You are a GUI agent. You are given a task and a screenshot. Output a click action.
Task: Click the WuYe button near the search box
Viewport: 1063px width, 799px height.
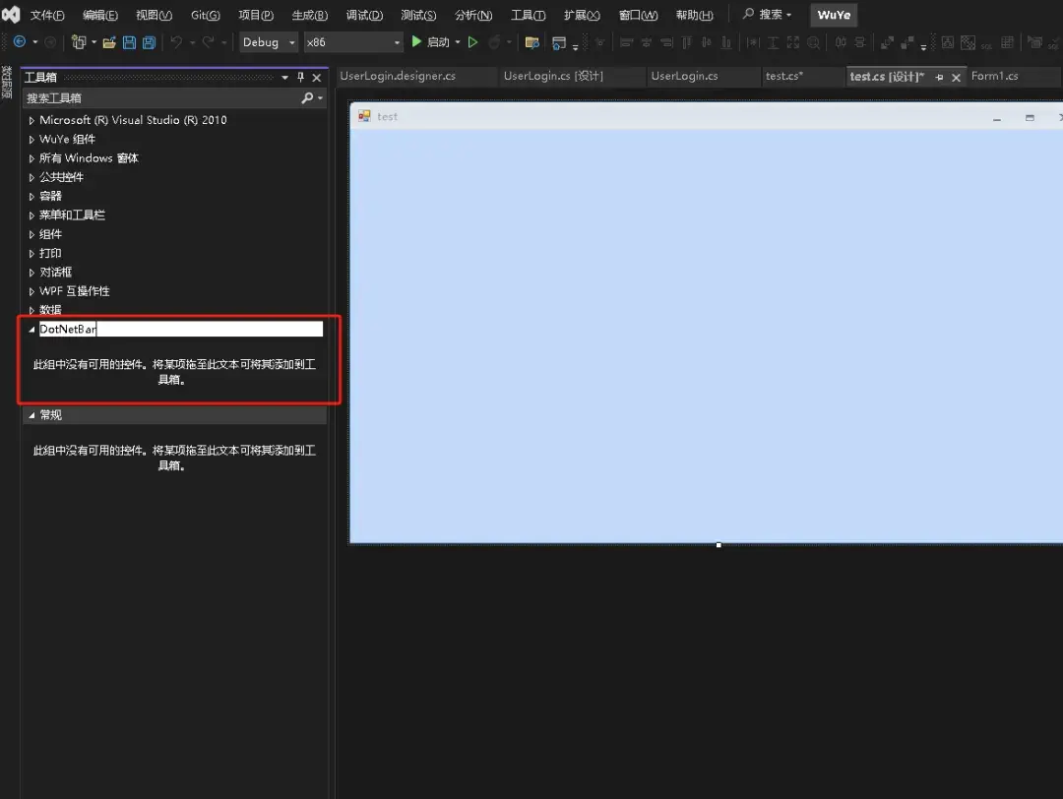[x=833, y=15]
